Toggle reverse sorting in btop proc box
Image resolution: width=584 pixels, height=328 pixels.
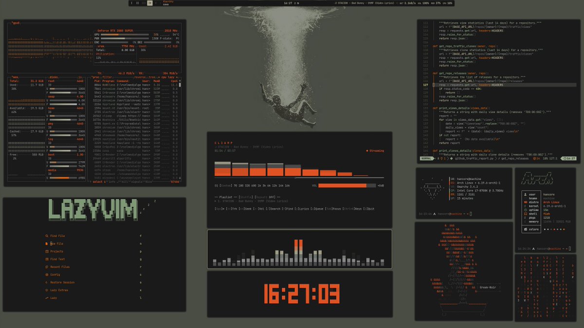(141, 77)
